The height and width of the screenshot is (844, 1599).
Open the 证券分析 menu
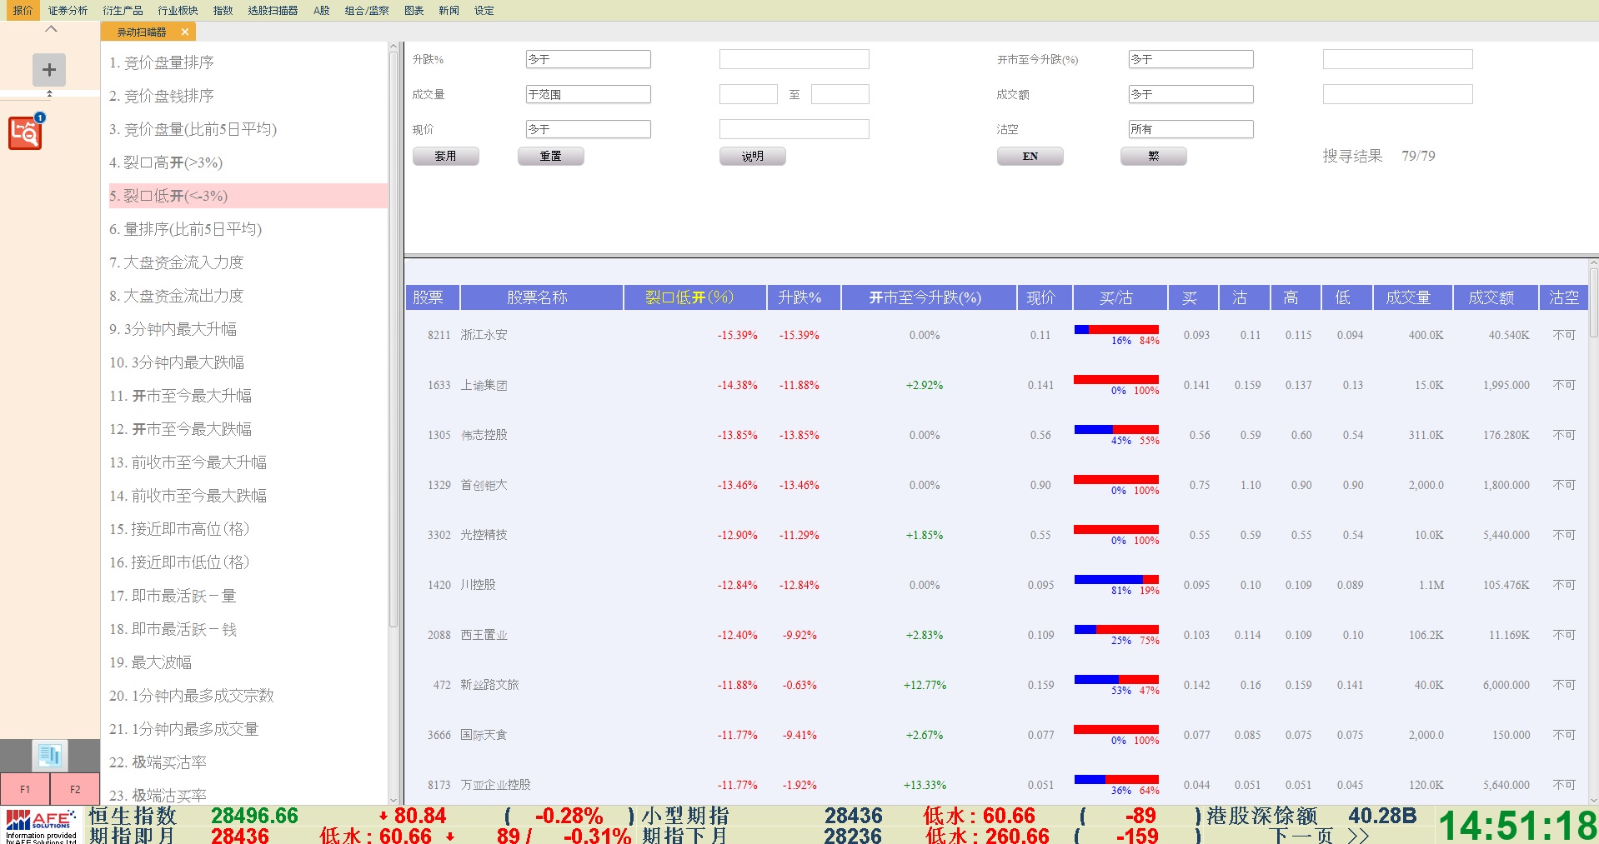pos(68,10)
